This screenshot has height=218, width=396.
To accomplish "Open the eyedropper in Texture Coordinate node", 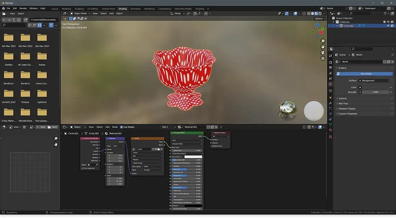I will (97, 165).
